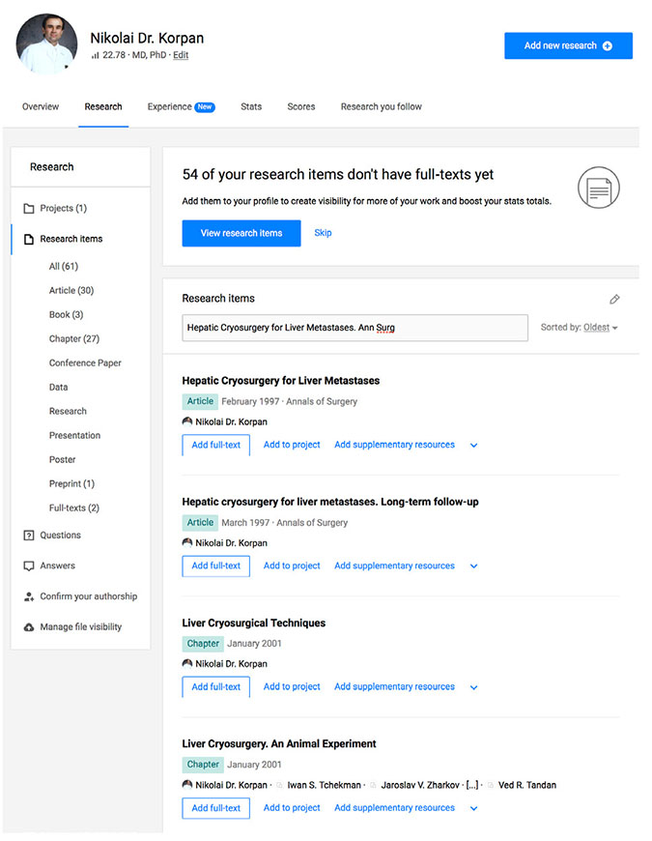This screenshot has width=652, height=841.
Task: Click Nikolai Dr. Korpan profile photo
Action: coord(46,44)
